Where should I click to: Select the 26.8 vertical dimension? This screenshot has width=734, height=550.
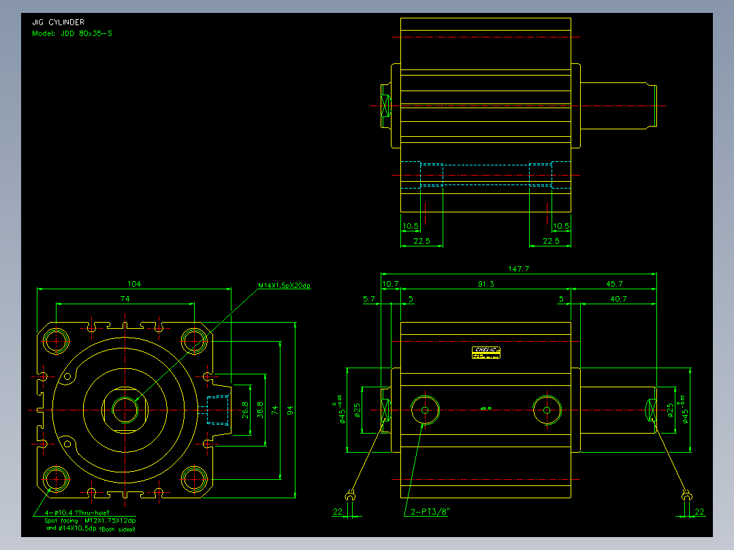[245, 410]
